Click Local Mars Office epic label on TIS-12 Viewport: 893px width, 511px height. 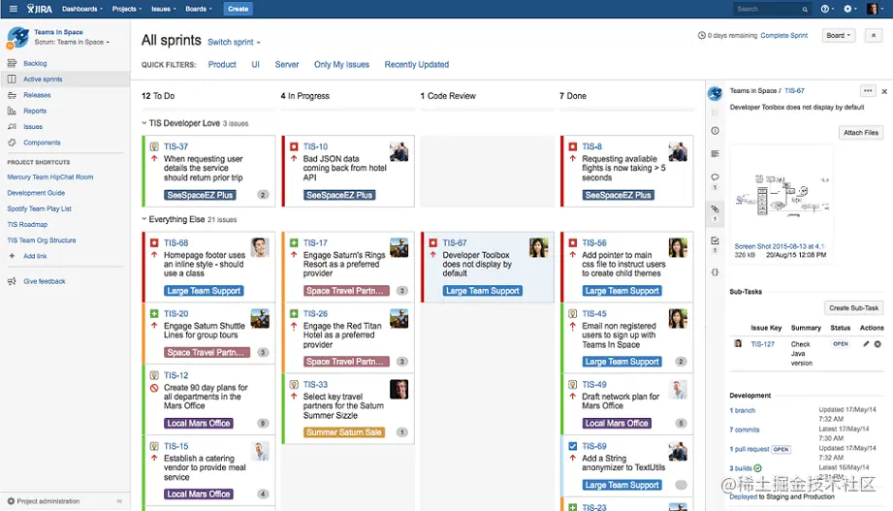pyautogui.click(x=199, y=424)
